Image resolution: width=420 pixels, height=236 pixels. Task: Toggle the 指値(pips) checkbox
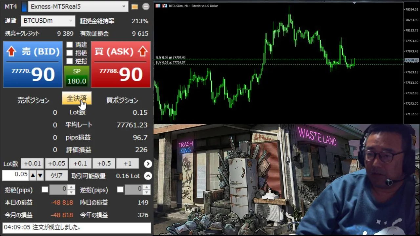tap(45, 189)
